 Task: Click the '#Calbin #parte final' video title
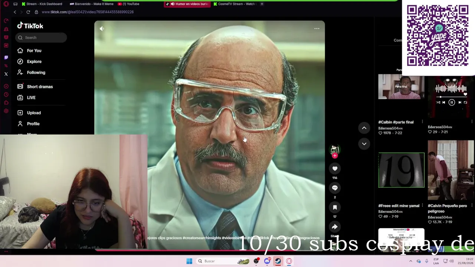[396, 122]
